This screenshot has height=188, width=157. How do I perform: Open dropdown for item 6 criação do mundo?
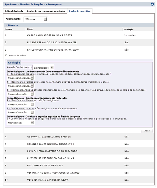pyautogui.click(x=21, y=123)
